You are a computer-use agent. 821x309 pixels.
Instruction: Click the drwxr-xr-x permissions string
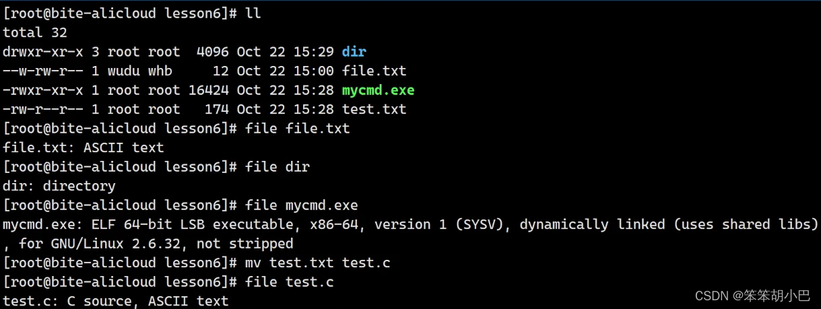43,51
